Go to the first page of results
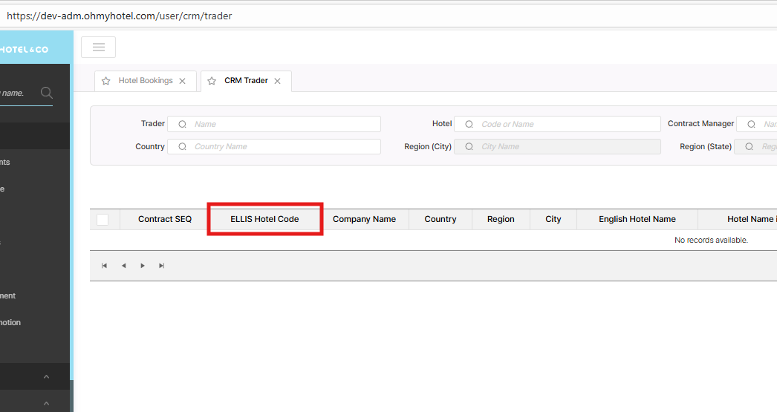 pos(105,266)
